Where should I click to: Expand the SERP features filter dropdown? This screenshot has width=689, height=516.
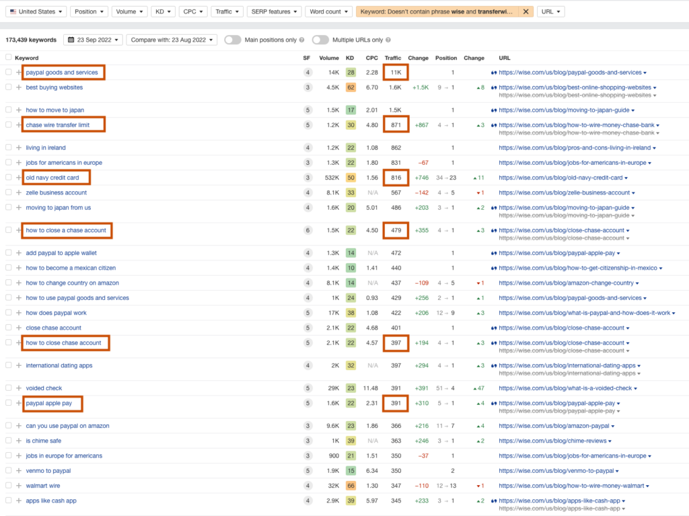275,12
